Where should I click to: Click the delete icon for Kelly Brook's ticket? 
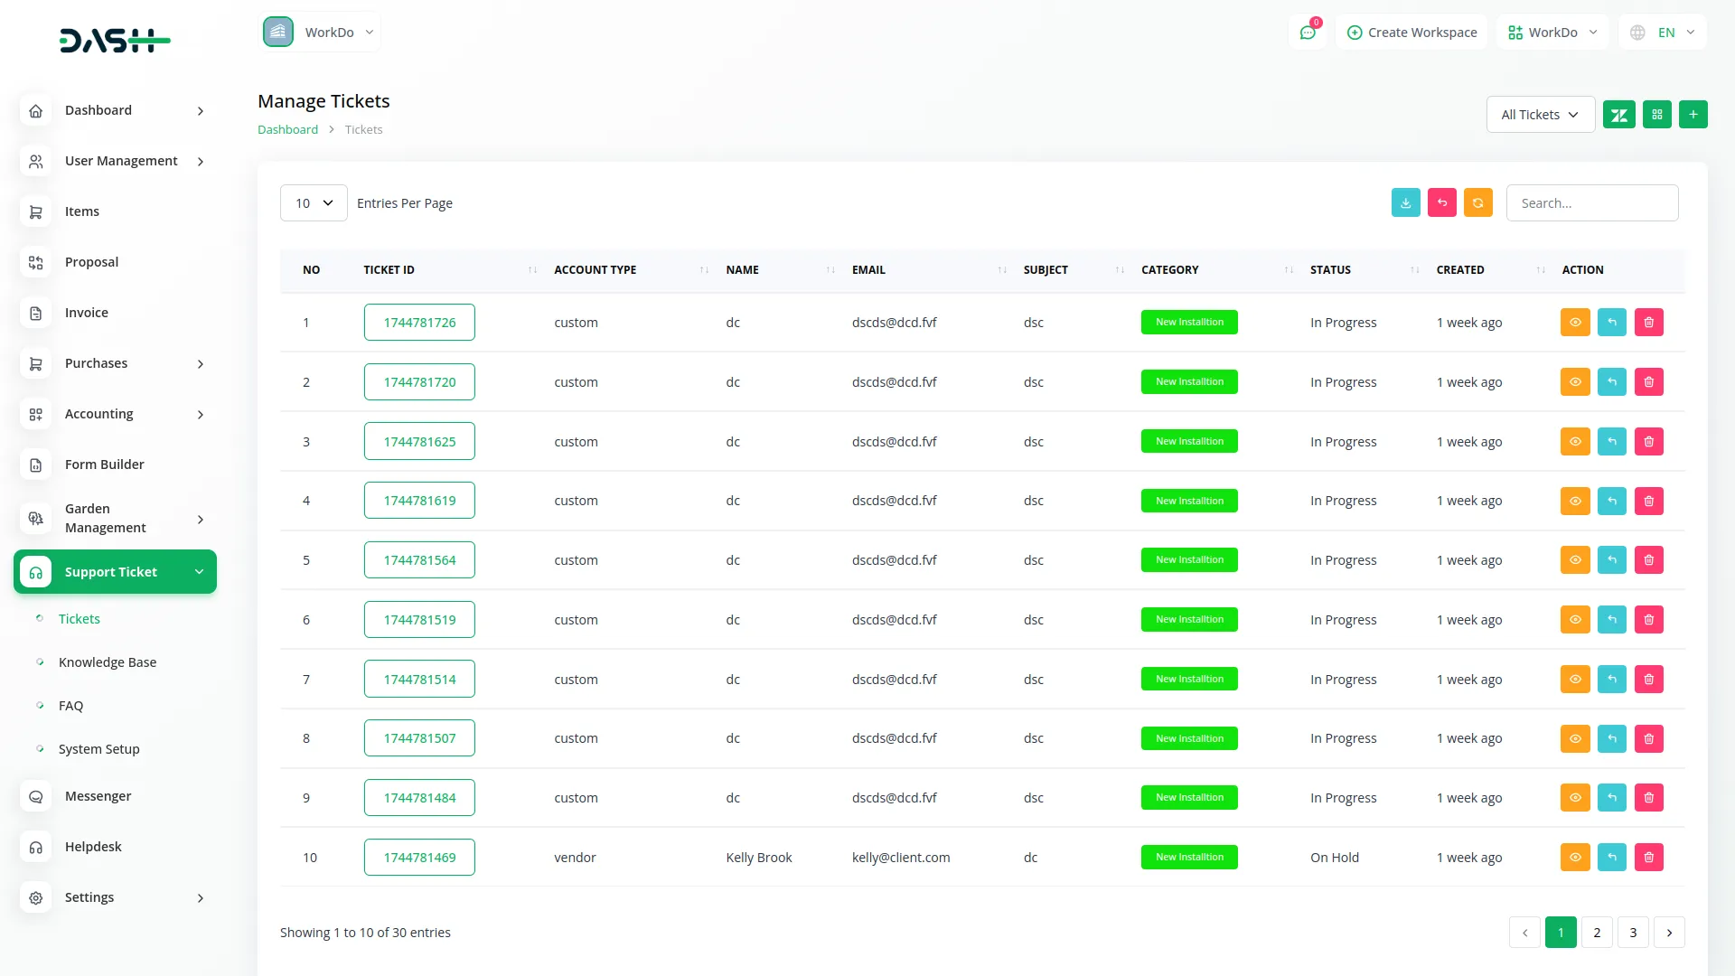pos(1649,857)
